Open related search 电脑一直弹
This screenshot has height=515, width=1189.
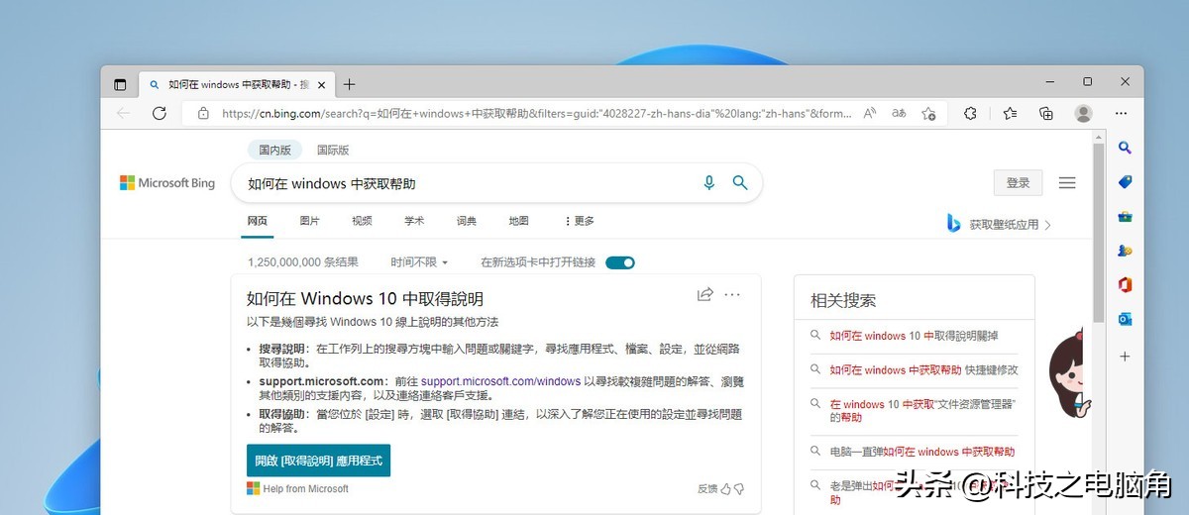click(x=922, y=452)
